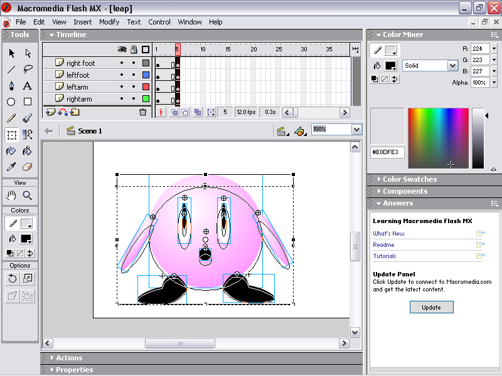Open the stage zoom 100% dropdown
The height and width of the screenshot is (376, 502).
(x=356, y=130)
